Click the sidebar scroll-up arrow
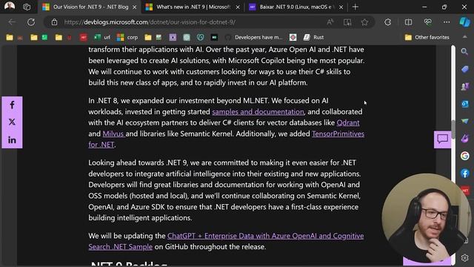This screenshot has width=474, height=267. click(464, 36)
